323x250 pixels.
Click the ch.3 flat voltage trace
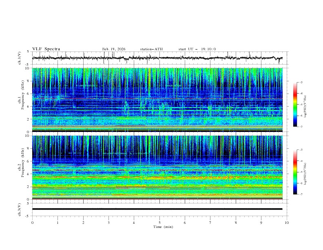(x=157, y=209)
